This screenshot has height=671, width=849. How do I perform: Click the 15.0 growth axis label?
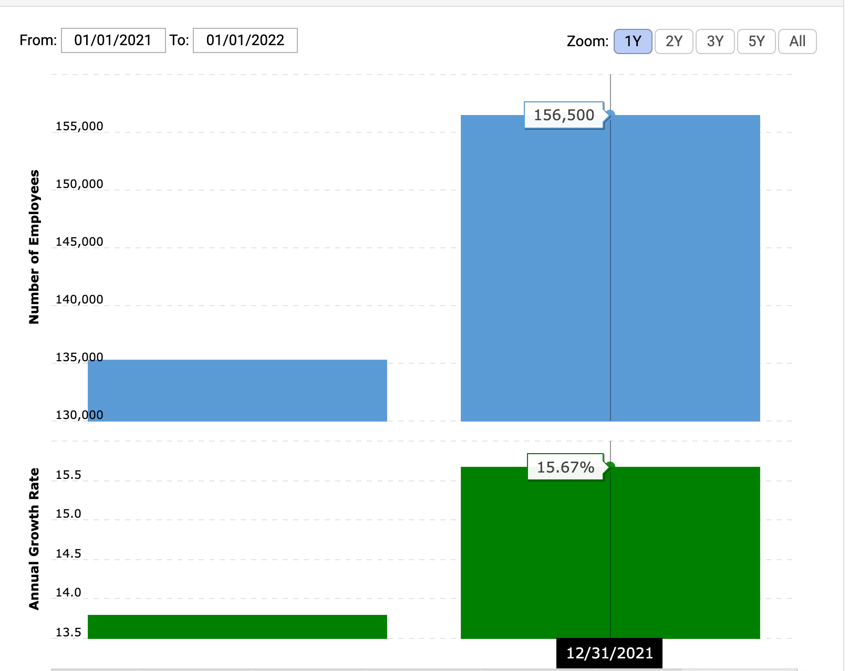[68, 513]
